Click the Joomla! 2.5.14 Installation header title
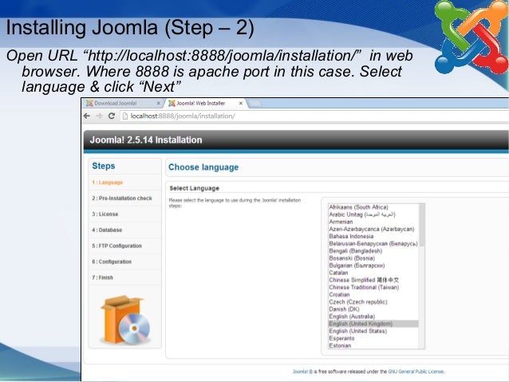 point(146,140)
